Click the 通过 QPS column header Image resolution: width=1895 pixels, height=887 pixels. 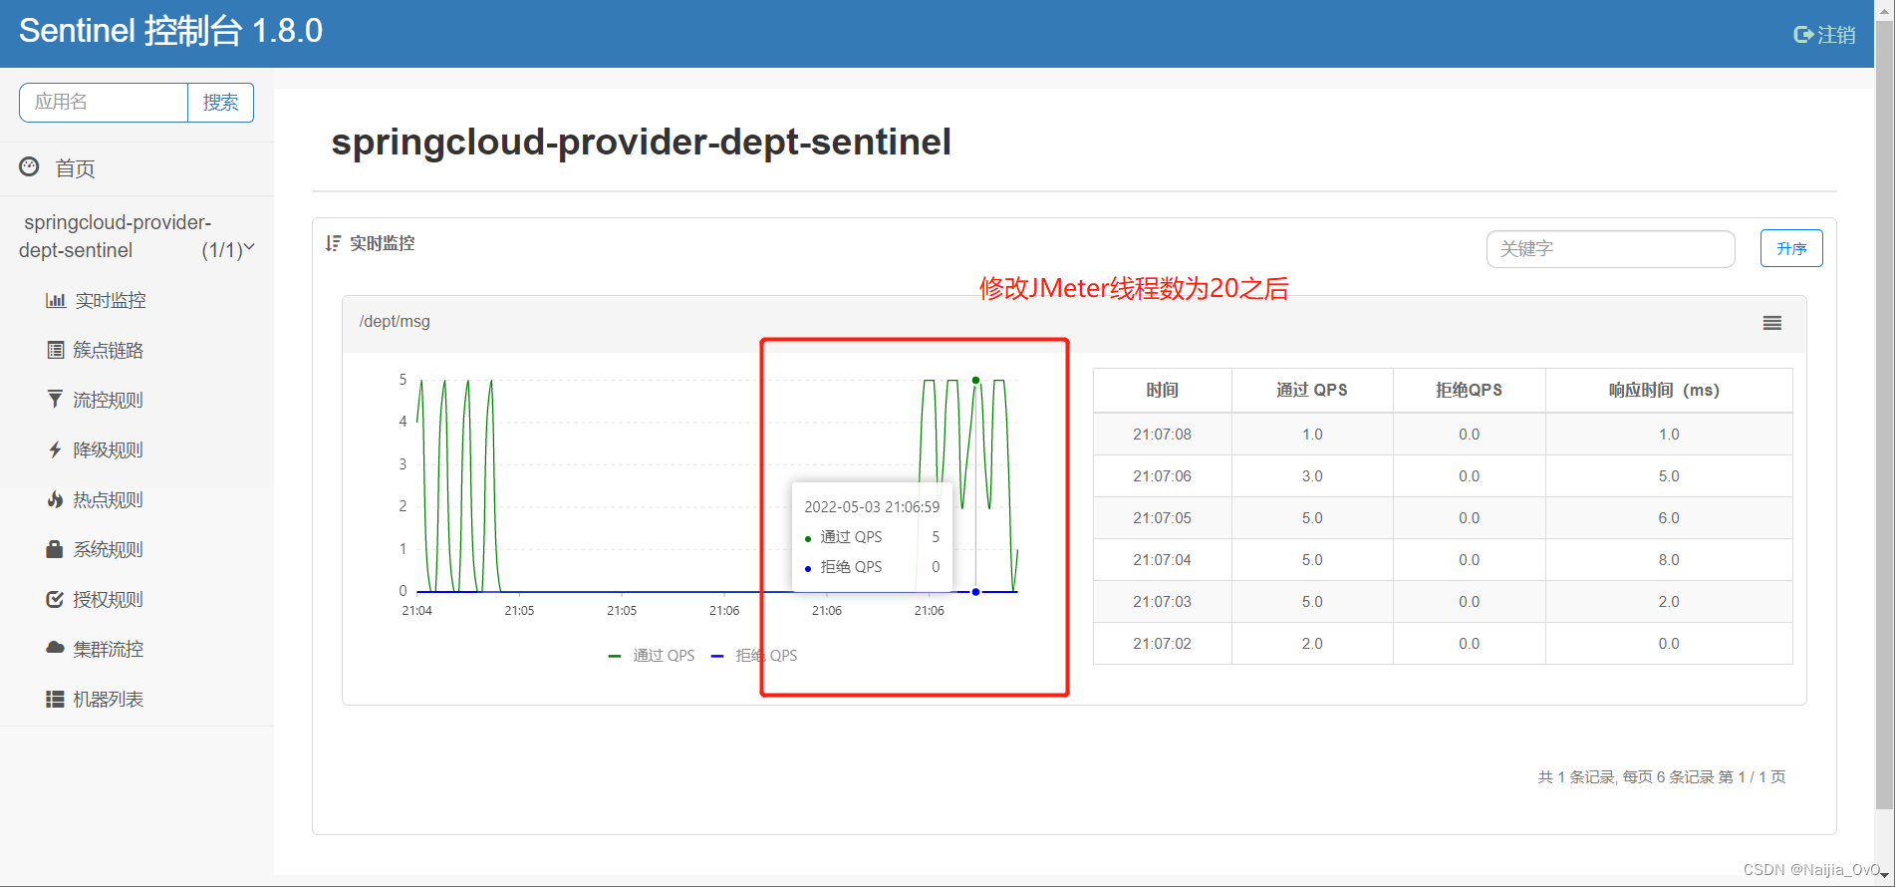point(1312,390)
